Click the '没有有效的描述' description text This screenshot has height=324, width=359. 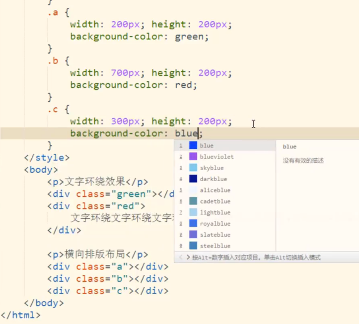tap(303, 161)
